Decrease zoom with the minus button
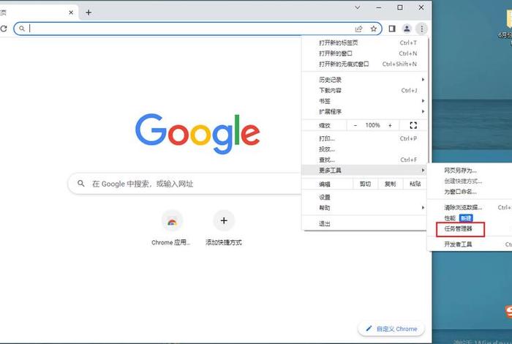 pyautogui.click(x=355, y=125)
